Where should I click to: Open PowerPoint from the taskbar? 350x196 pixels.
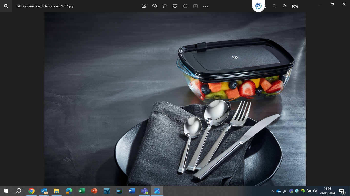pyautogui.click(x=94, y=191)
